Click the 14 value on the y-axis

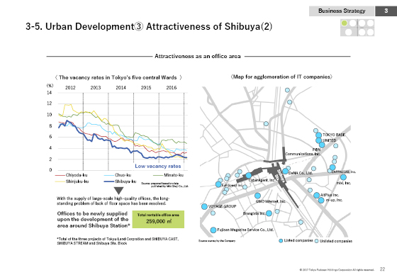tap(49, 93)
